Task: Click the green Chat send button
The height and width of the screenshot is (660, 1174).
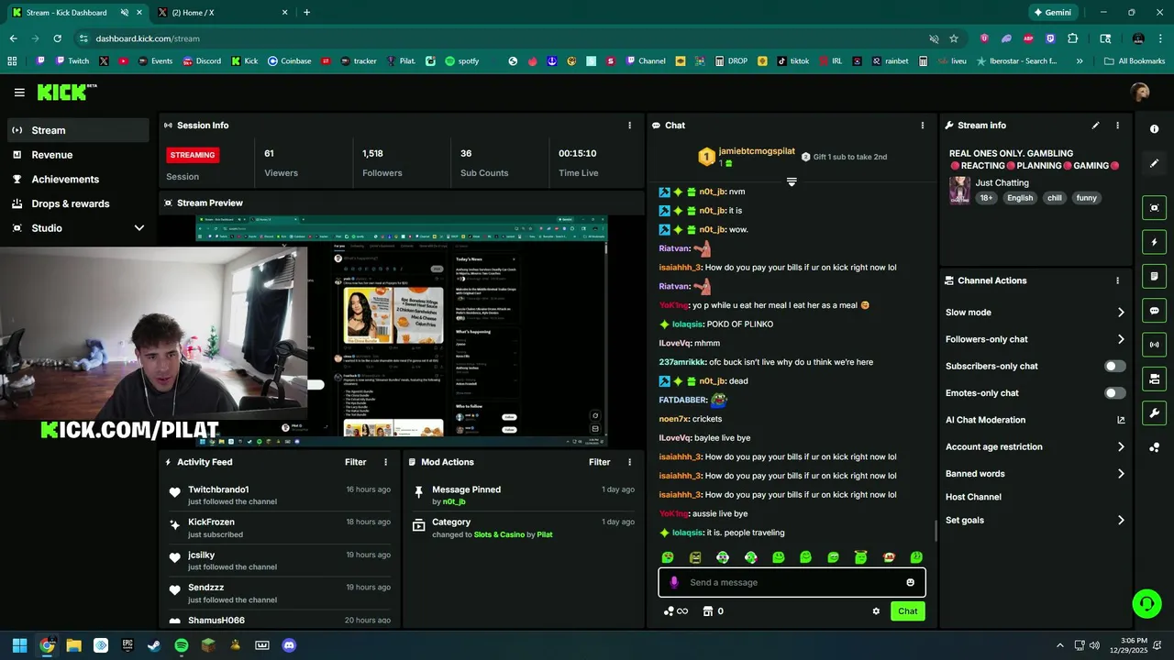Action: coord(907,611)
